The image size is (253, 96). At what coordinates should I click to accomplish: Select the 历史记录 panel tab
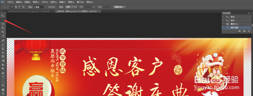[x=226, y=13]
